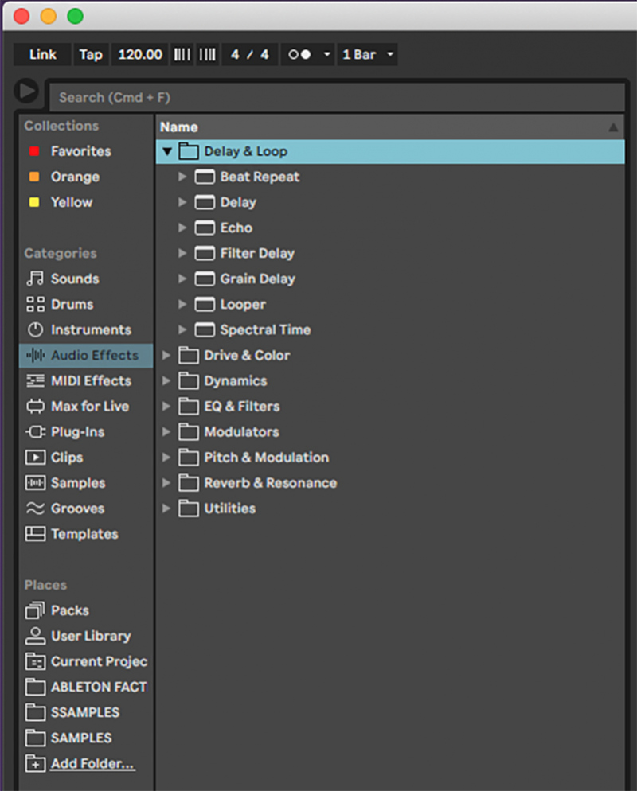Click the Sounds category icon
Screen dimensions: 637x791
(x=35, y=279)
